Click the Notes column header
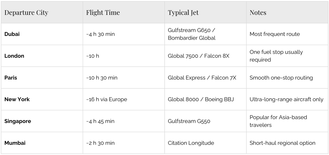Screen dimensions: 329x155 pos(258,13)
